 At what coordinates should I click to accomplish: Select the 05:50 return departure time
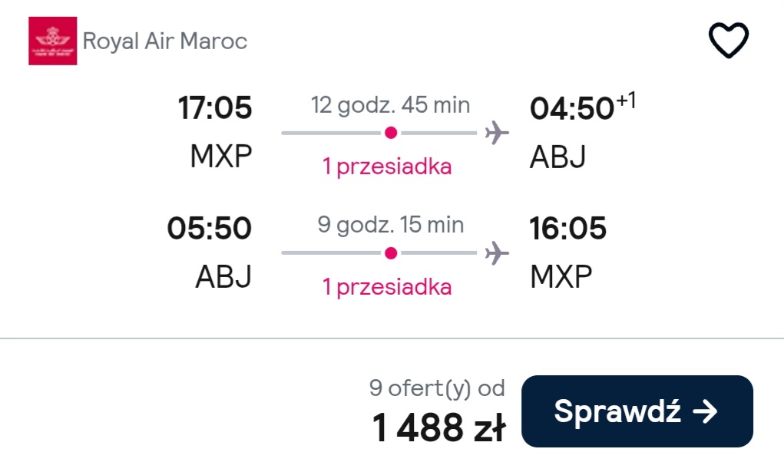[x=210, y=228]
